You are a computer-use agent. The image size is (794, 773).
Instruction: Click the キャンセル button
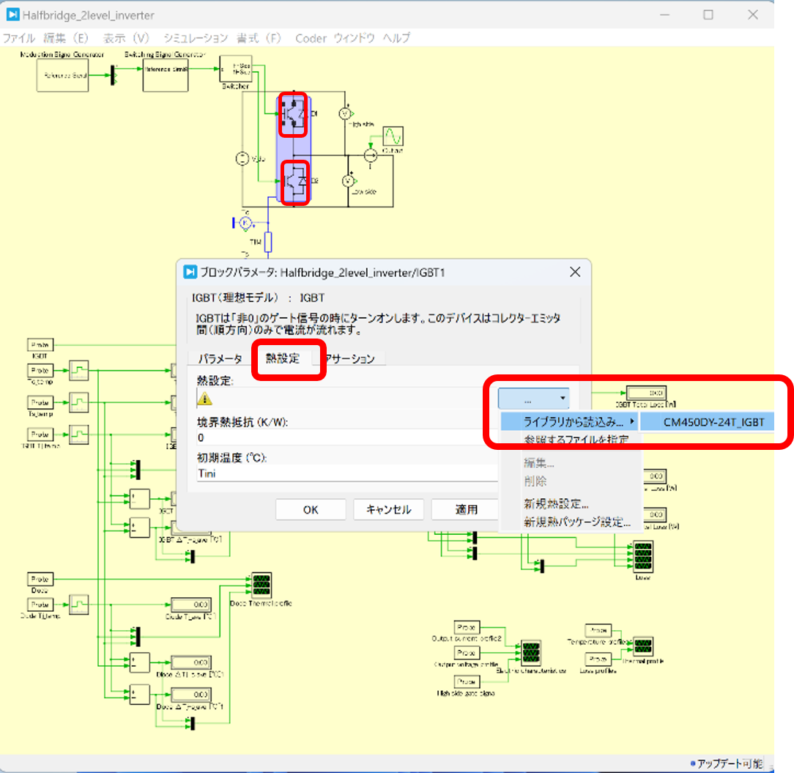(388, 509)
